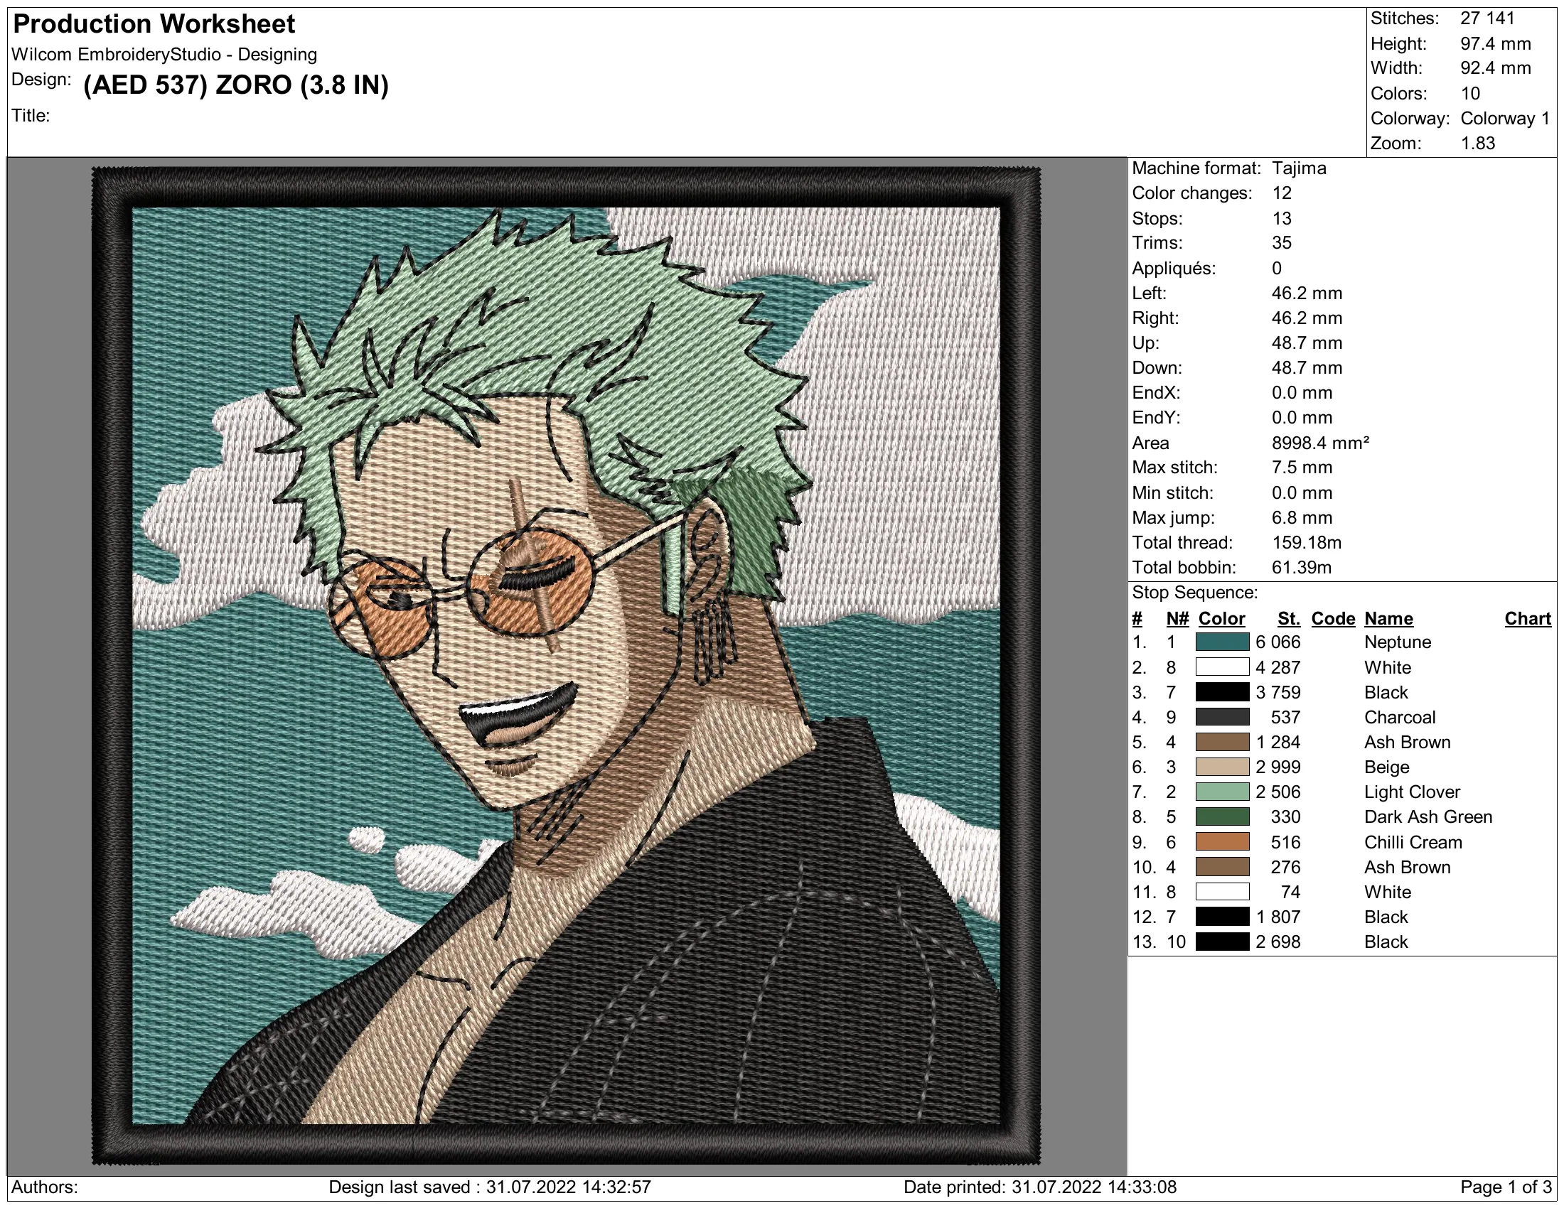
Task: Click the 'Code' column header
Action: click(1333, 619)
